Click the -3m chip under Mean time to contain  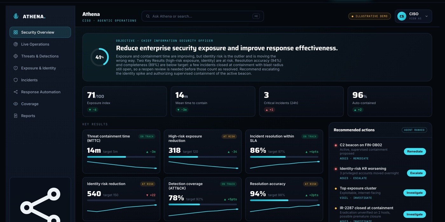pos(182,110)
